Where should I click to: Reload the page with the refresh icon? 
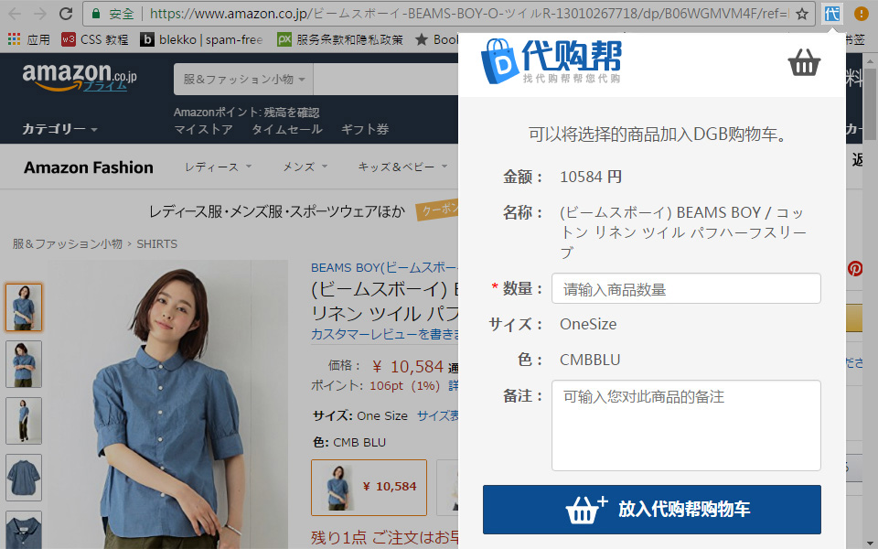[66, 14]
